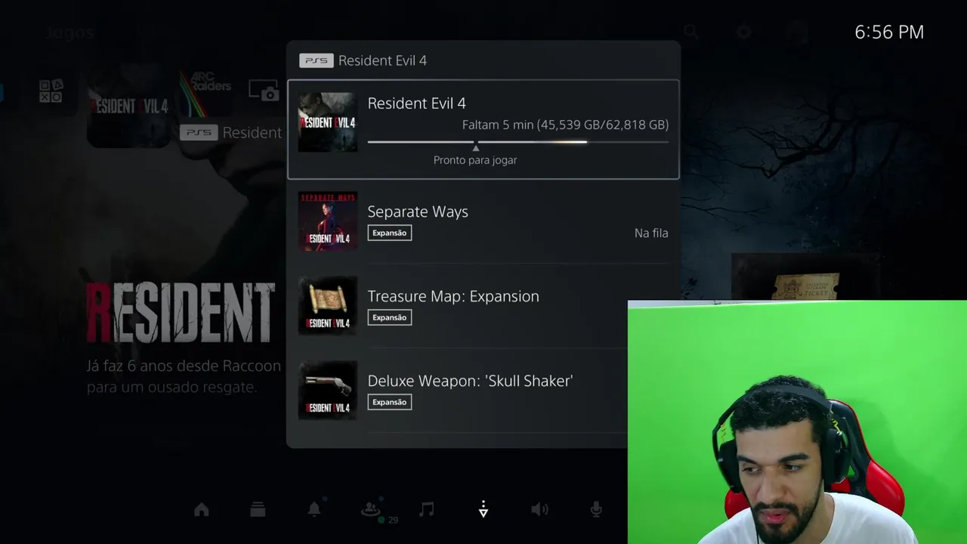This screenshot has height=544, width=967.
Task: Click the Expansão badge under Treasure Map
Action: 390,317
